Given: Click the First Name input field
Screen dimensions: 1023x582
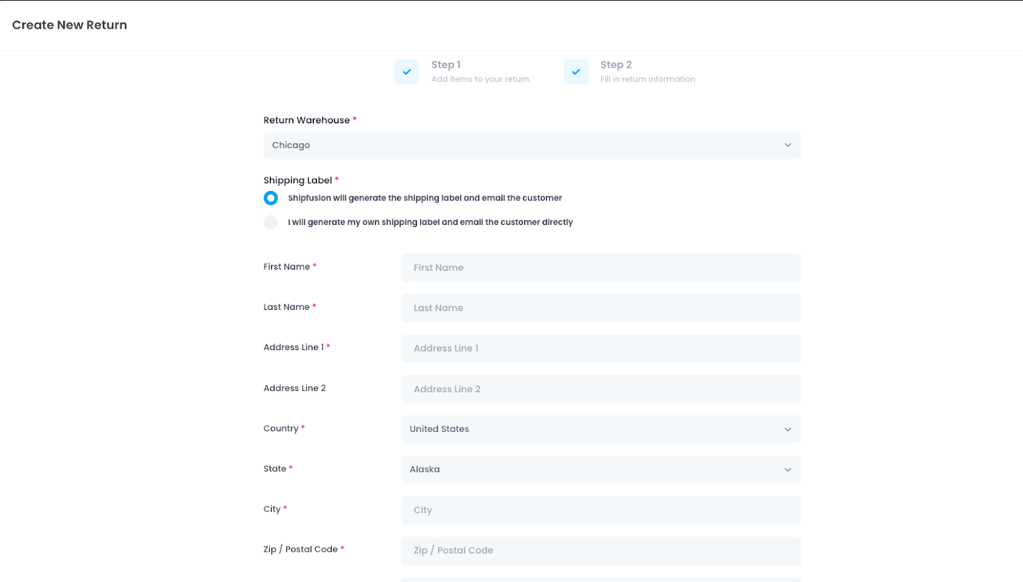Looking at the screenshot, I should click(x=601, y=268).
